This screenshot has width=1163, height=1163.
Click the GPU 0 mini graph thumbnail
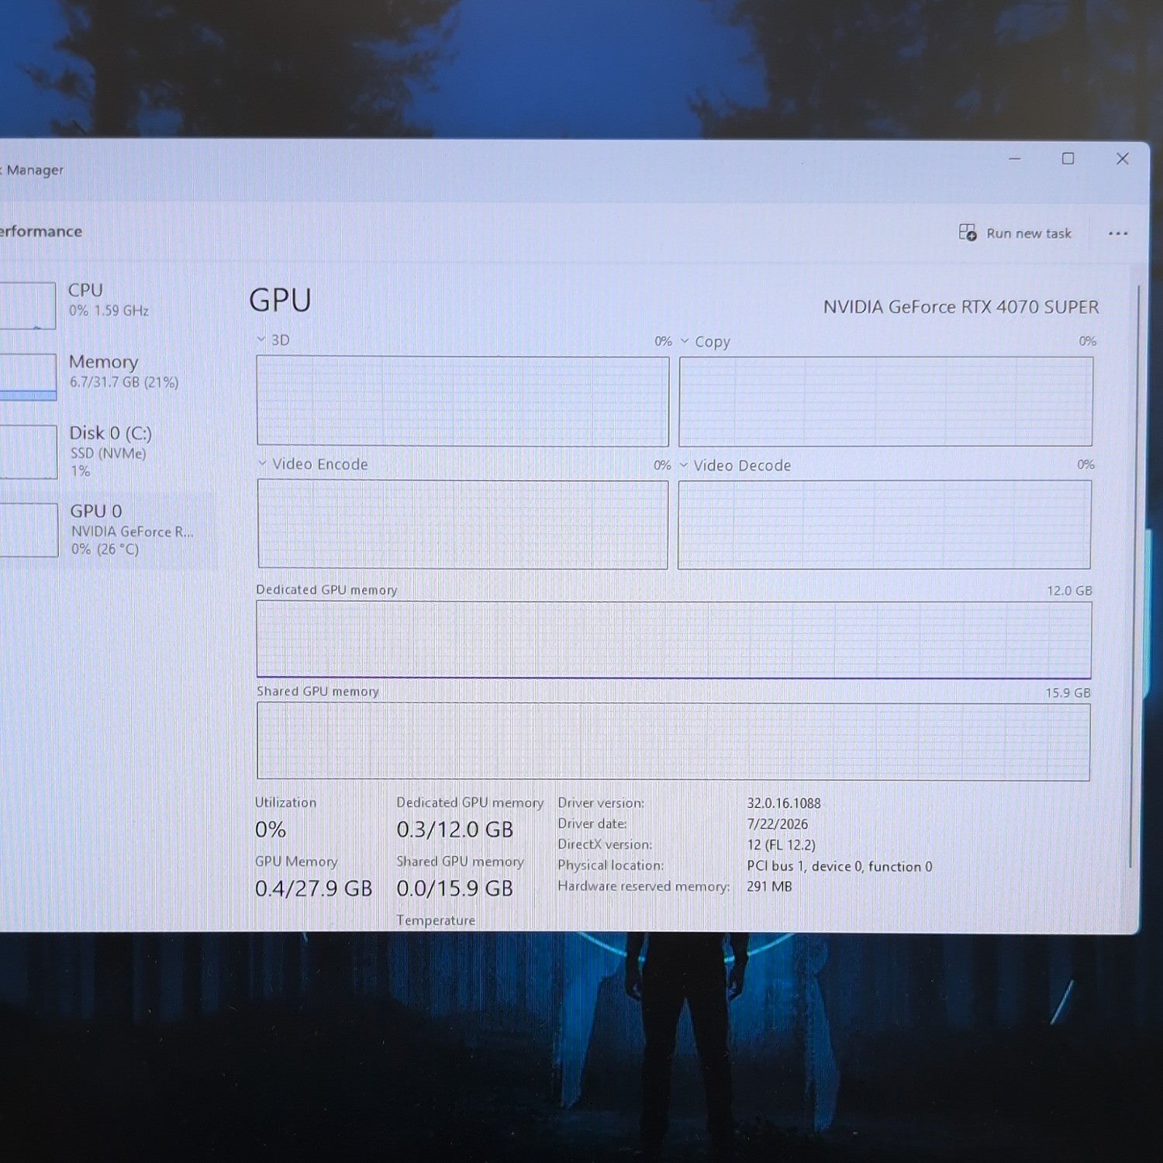click(29, 530)
